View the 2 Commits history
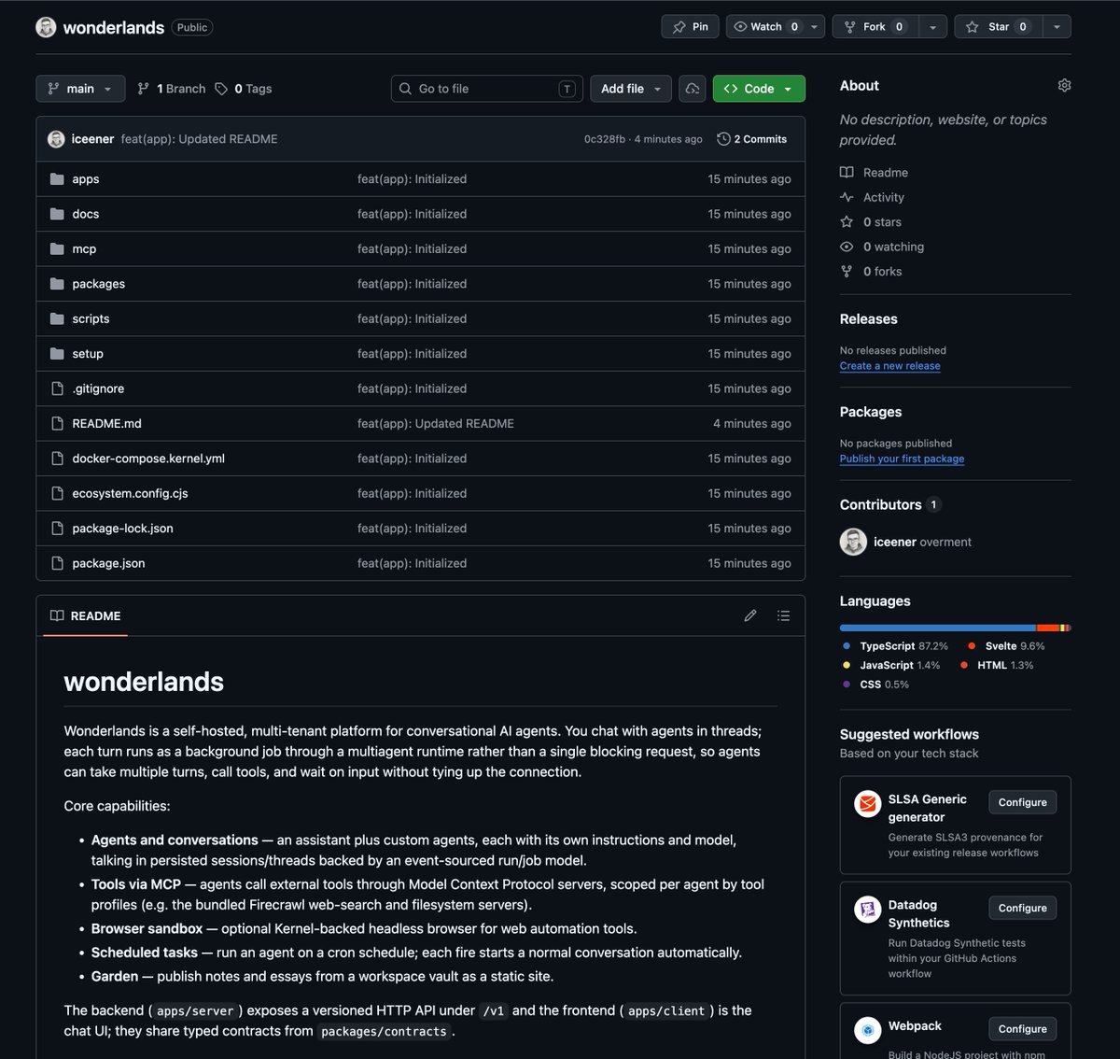This screenshot has width=1120, height=1059. (x=752, y=139)
